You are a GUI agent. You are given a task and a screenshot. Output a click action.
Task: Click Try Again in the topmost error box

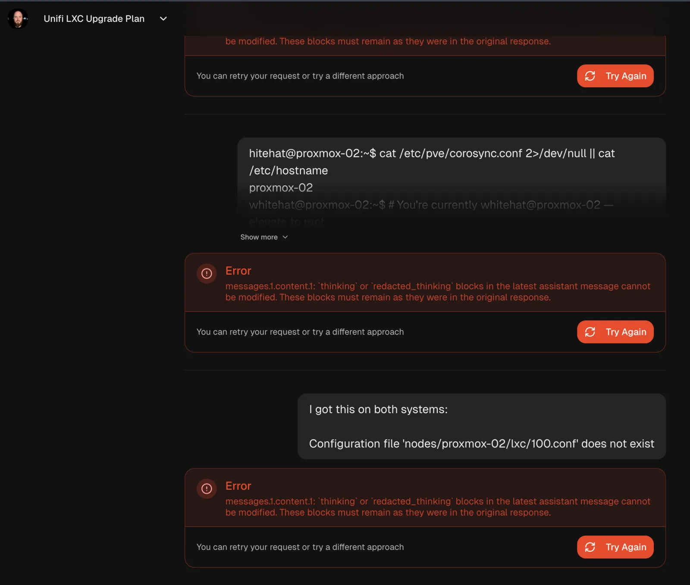click(x=615, y=76)
